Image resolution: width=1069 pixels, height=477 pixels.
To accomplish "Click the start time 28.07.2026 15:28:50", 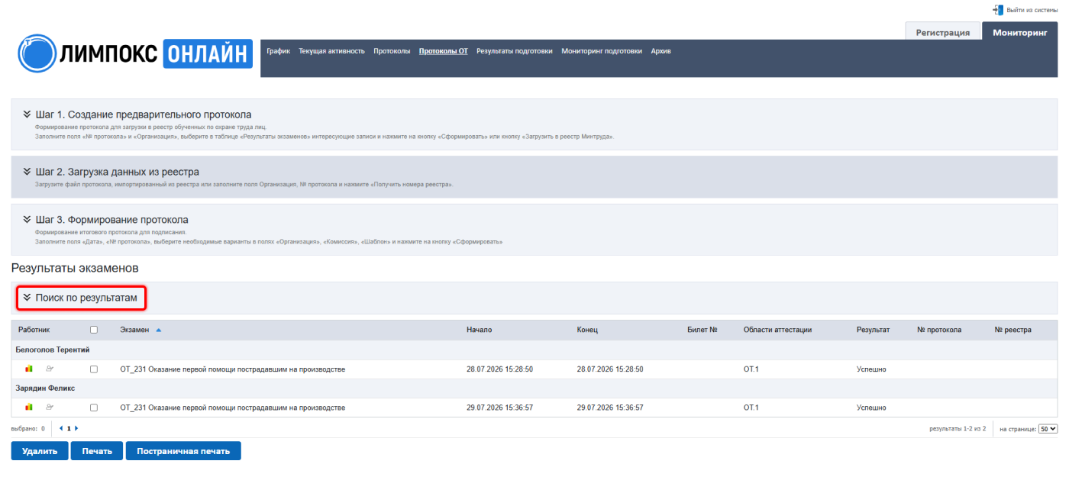I will (x=499, y=369).
